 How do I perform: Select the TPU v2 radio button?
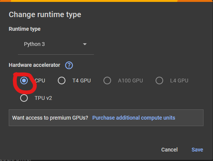24,98
